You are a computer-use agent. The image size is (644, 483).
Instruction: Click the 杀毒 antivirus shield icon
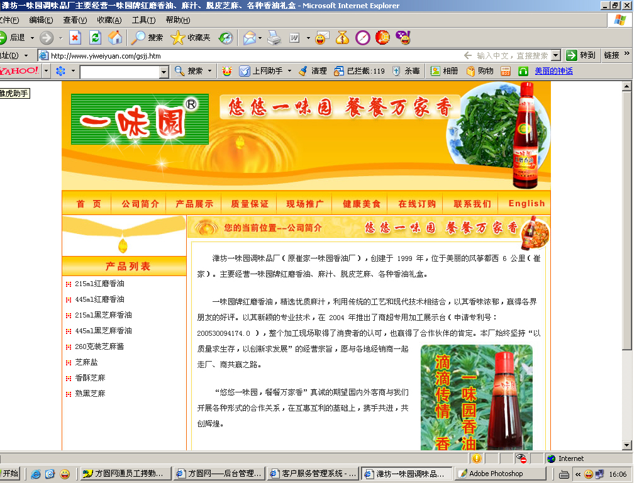396,71
